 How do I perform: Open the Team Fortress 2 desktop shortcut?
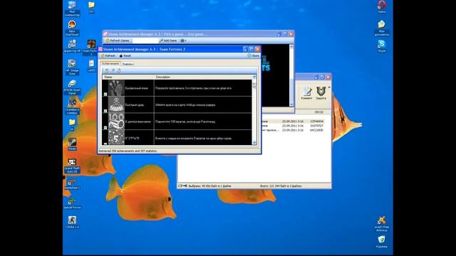click(x=91, y=48)
